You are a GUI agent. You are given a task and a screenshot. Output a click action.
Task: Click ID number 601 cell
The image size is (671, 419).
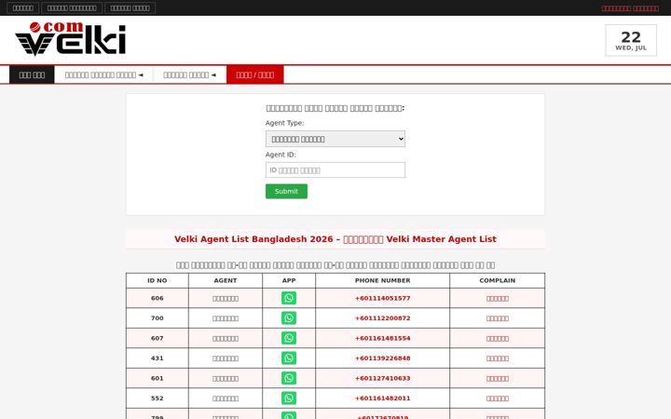click(157, 378)
